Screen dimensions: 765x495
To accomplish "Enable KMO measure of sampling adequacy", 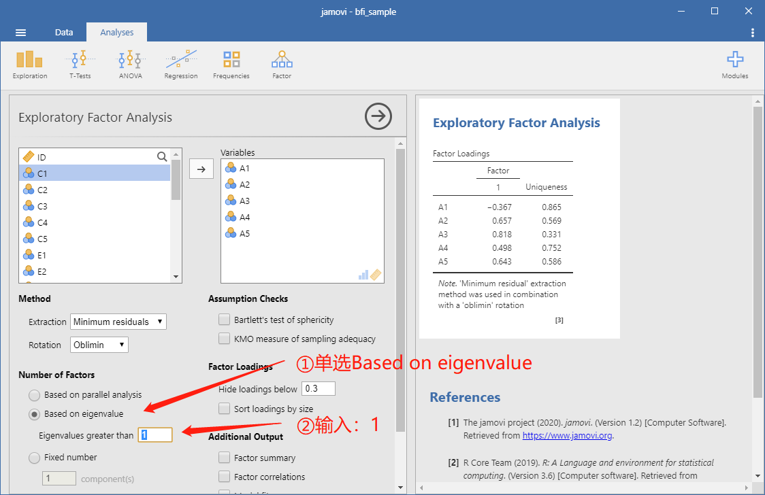I will tap(224, 339).
